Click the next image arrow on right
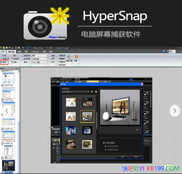Viewport: 182px width, 174px height. pos(175,111)
